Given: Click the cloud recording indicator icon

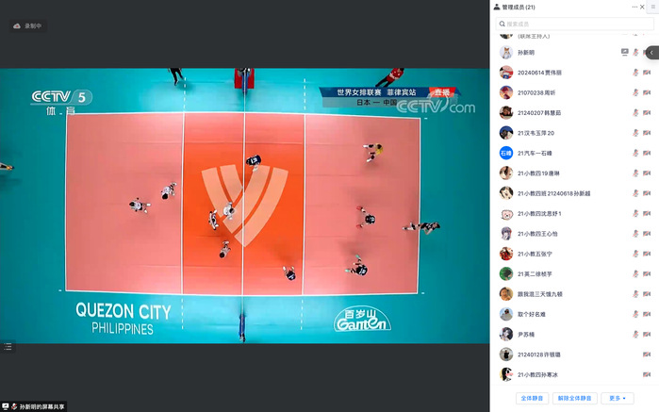Looking at the screenshot, I should (x=17, y=26).
